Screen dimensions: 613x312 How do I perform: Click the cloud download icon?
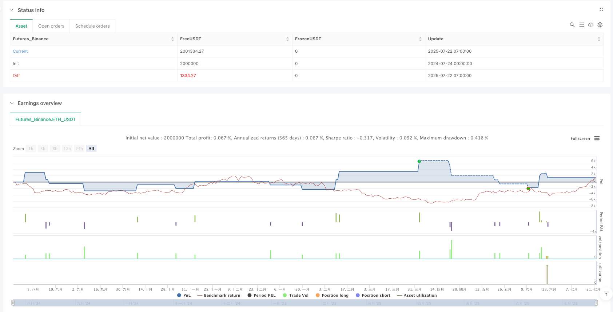click(x=591, y=25)
